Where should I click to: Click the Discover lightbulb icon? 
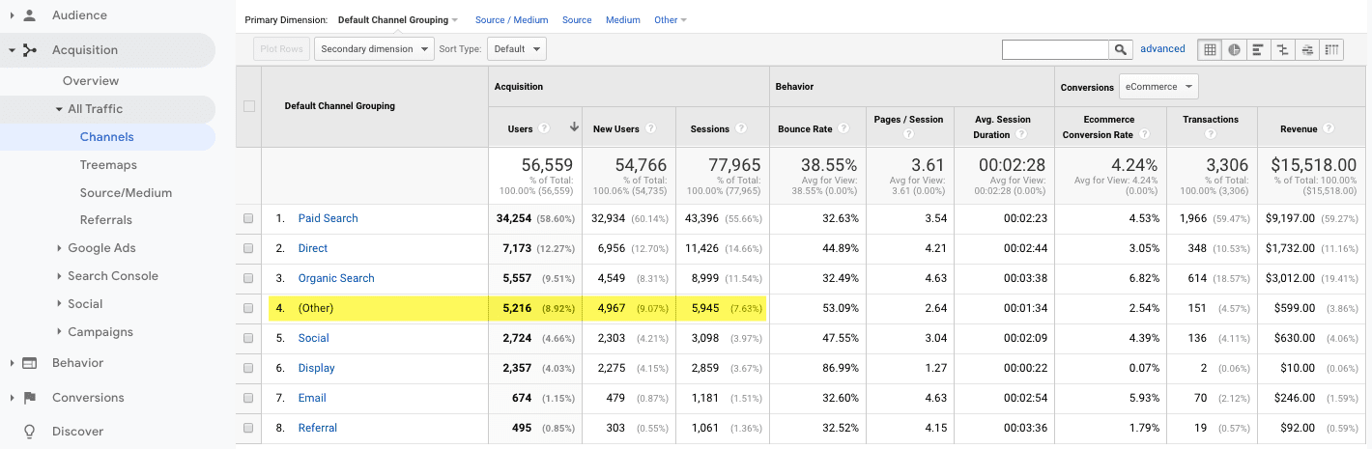tap(30, 432)
